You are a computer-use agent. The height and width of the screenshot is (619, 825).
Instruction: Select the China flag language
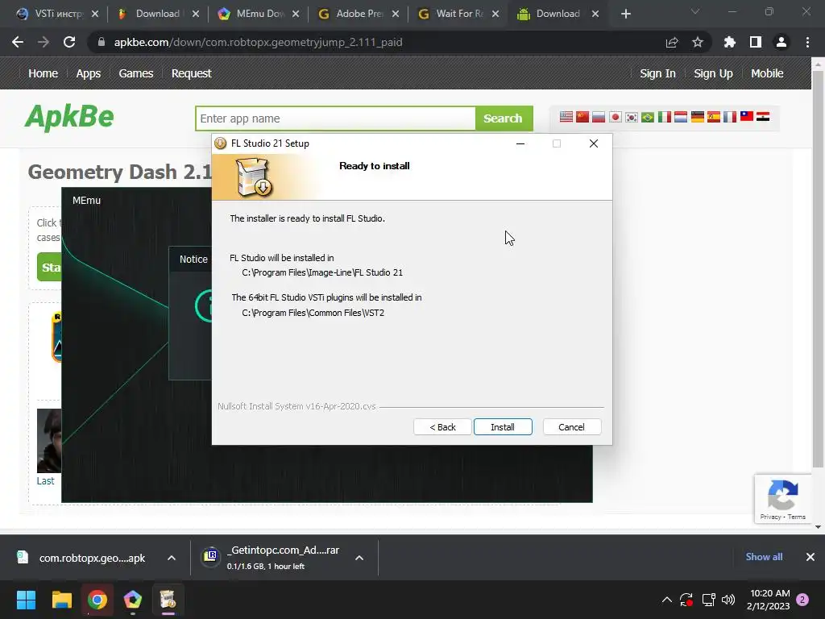pos(582,117)
